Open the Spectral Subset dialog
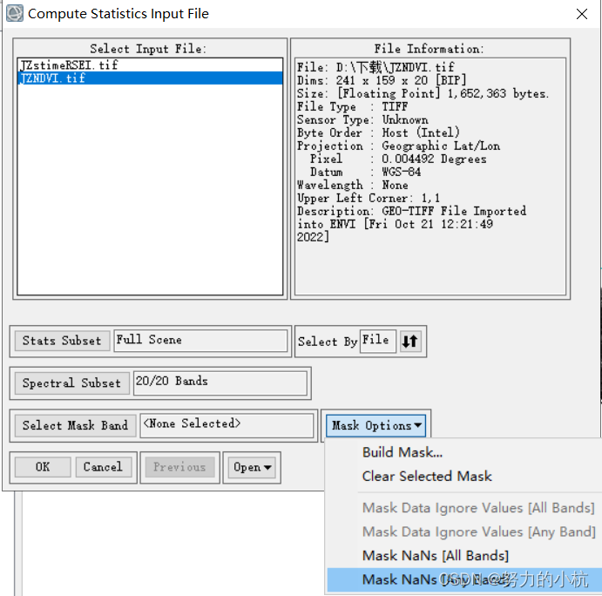 71,383
